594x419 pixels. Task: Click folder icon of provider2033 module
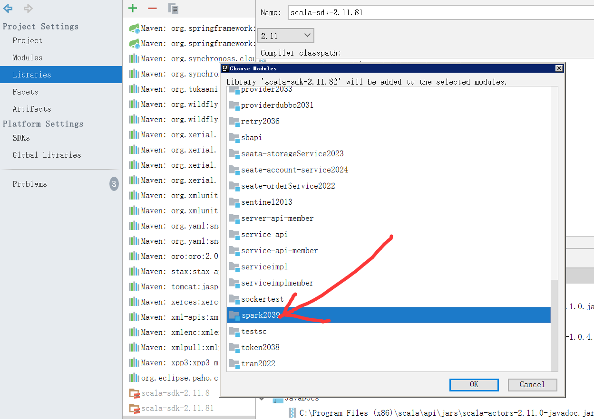[234, 90]
